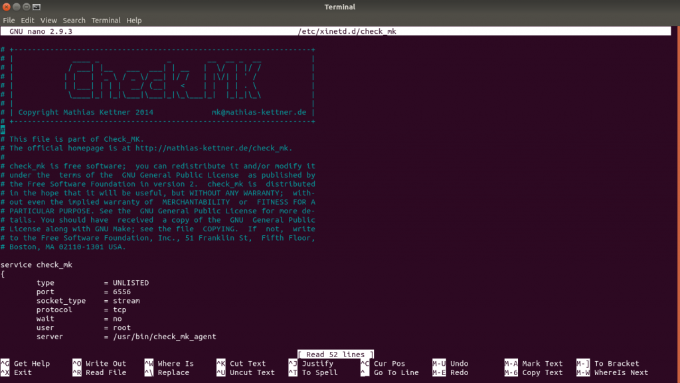Click the server path /usr/bin/check_mk_agent
This screenshot has width=680, height=383.
pyautogui.click(x=165, y=337)
